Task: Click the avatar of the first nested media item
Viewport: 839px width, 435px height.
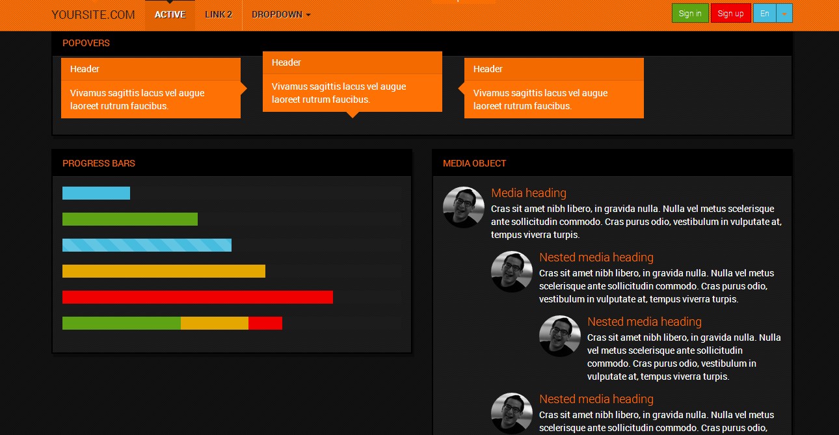Action: 512,272
